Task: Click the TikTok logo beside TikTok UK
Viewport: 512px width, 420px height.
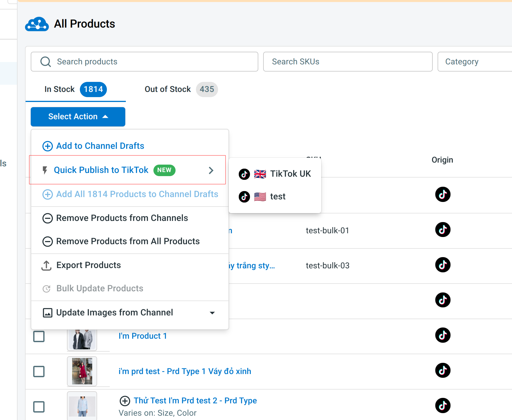Action: click(x=244, y=174)
